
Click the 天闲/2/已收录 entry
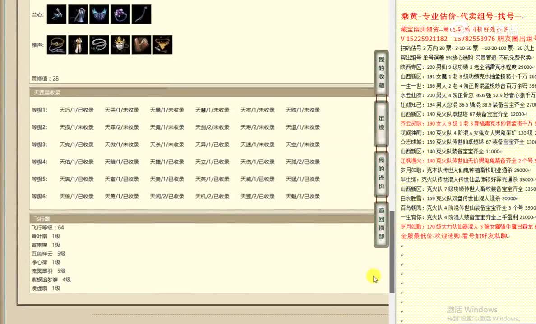click(x=167, y=197)
